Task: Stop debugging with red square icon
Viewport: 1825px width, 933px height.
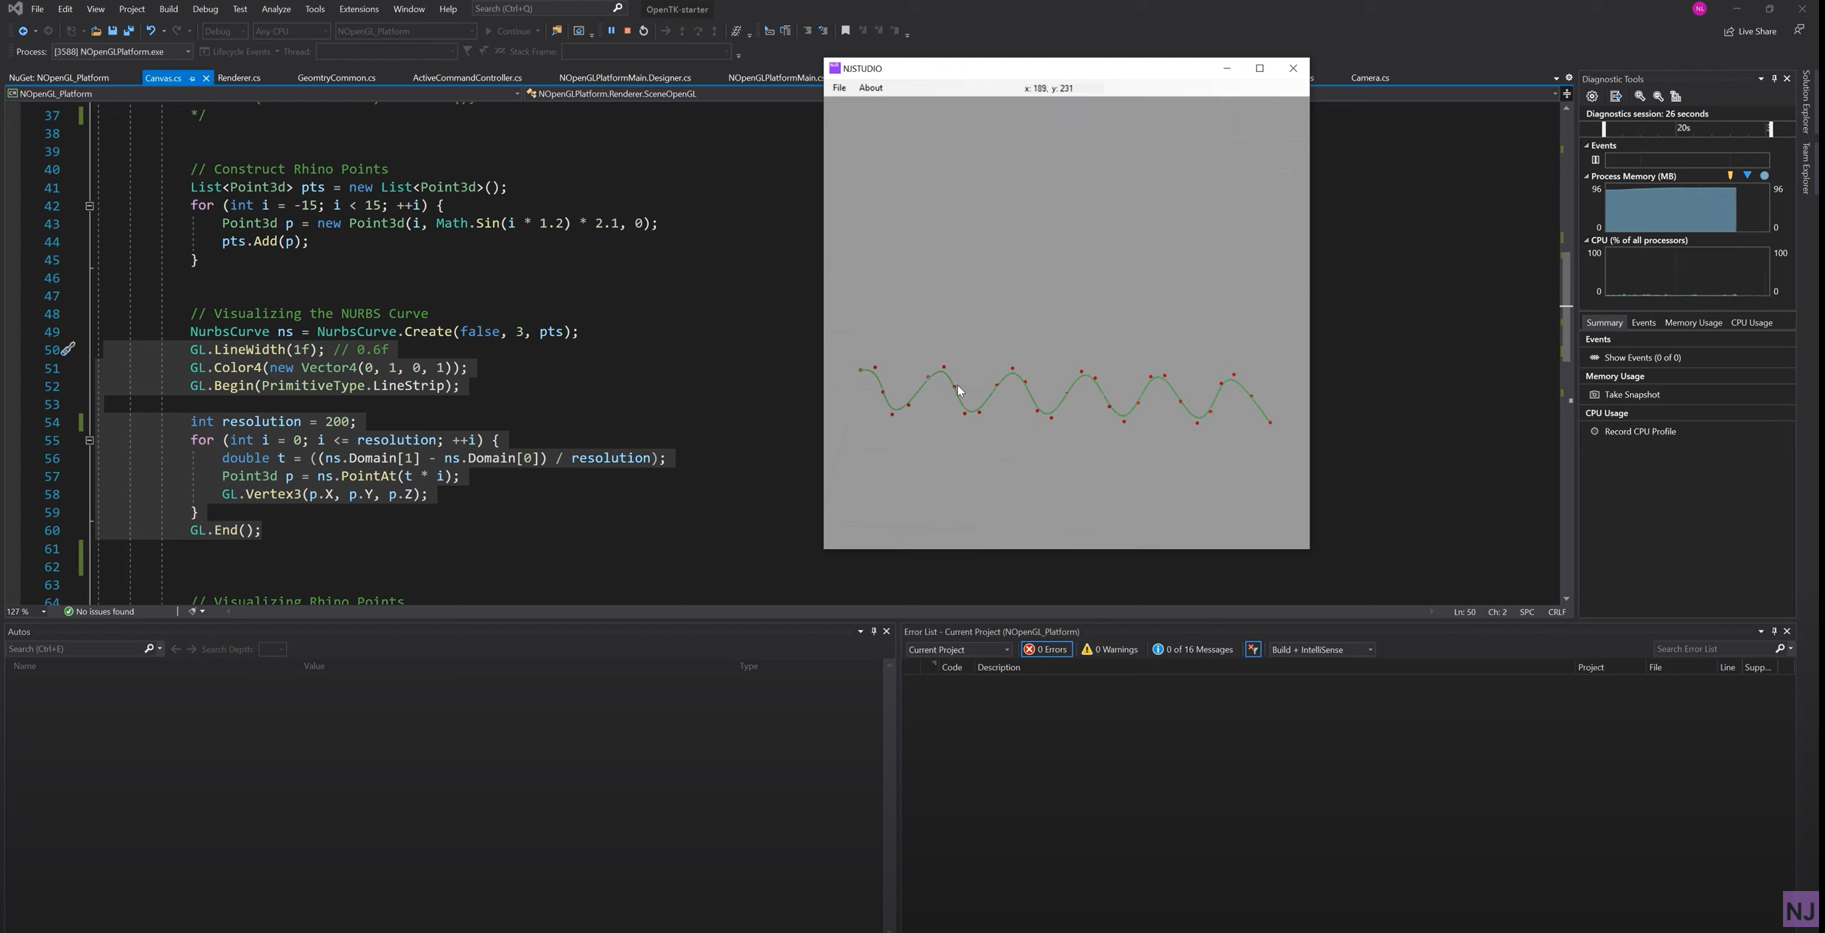Action: tap(627, 31)
